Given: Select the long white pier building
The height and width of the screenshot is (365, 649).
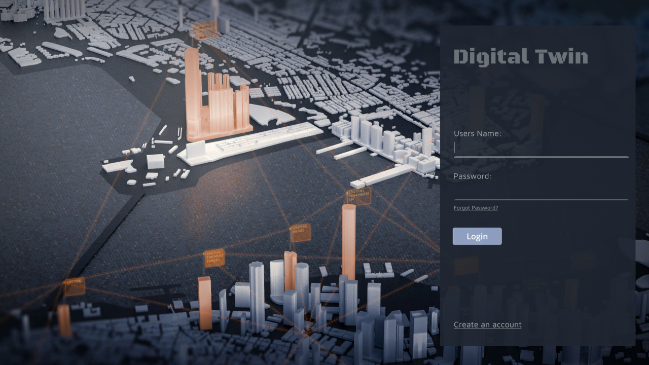Looking at the screenshot, I should pos(254,143).
